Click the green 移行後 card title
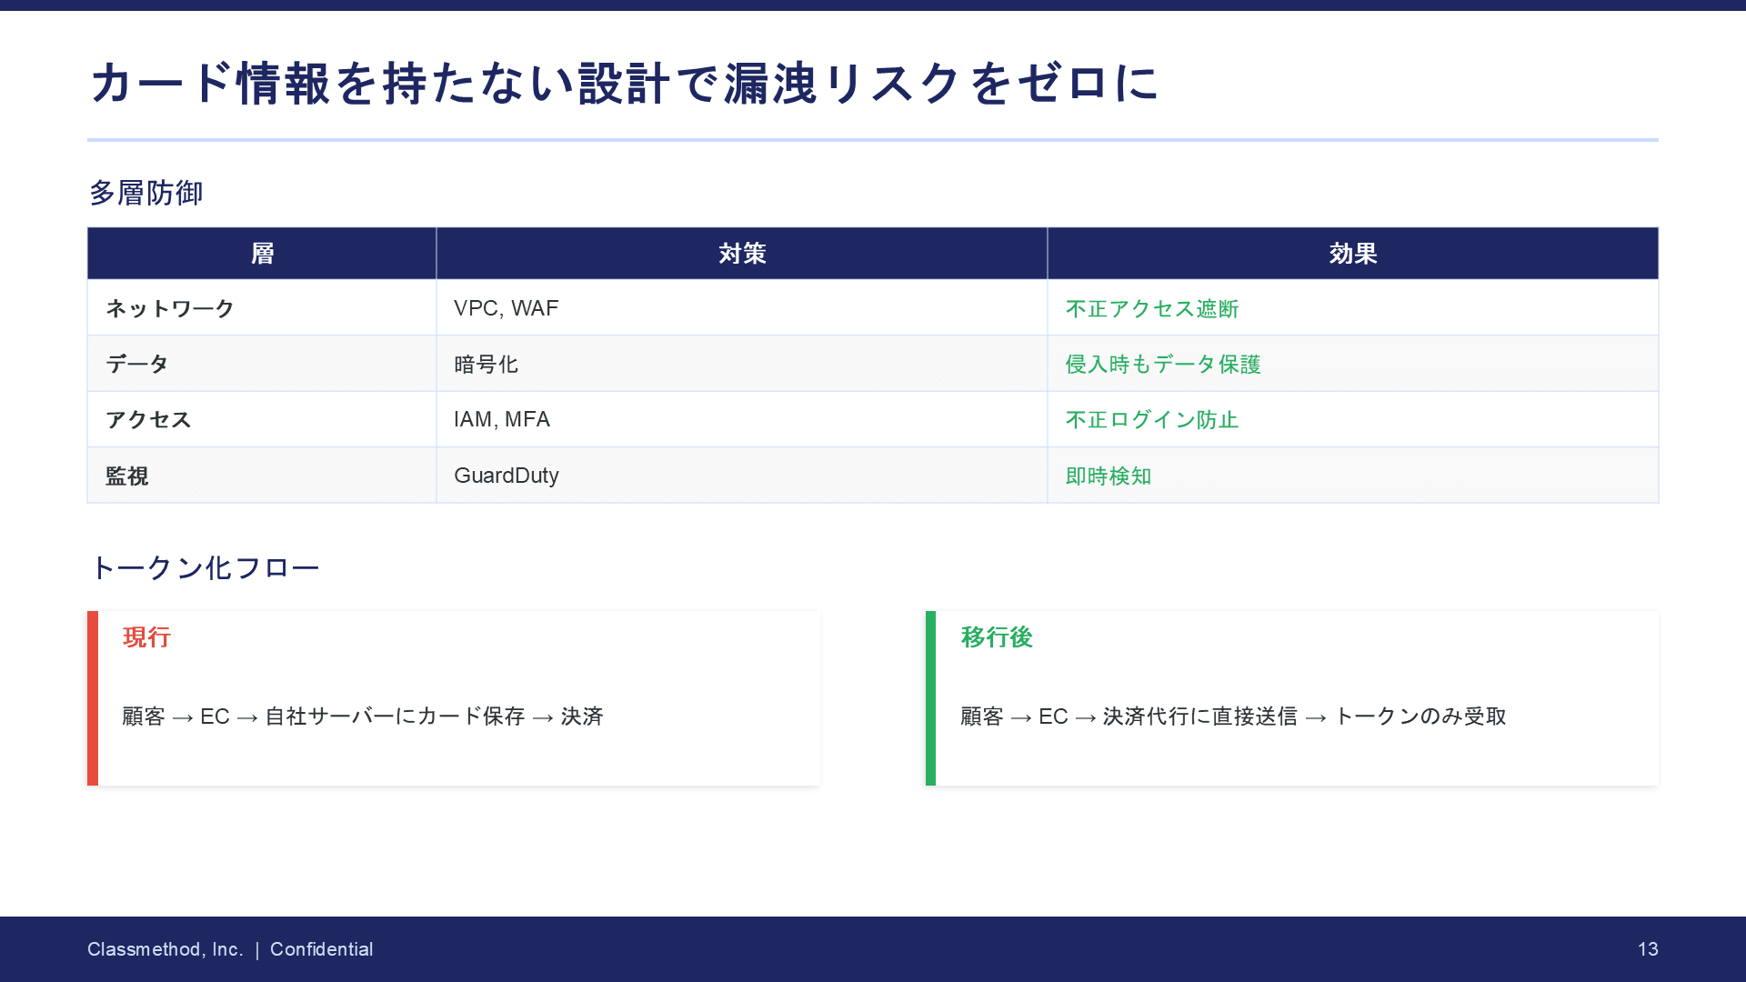This screenshot has height=982, width=1746. [996, 637]
